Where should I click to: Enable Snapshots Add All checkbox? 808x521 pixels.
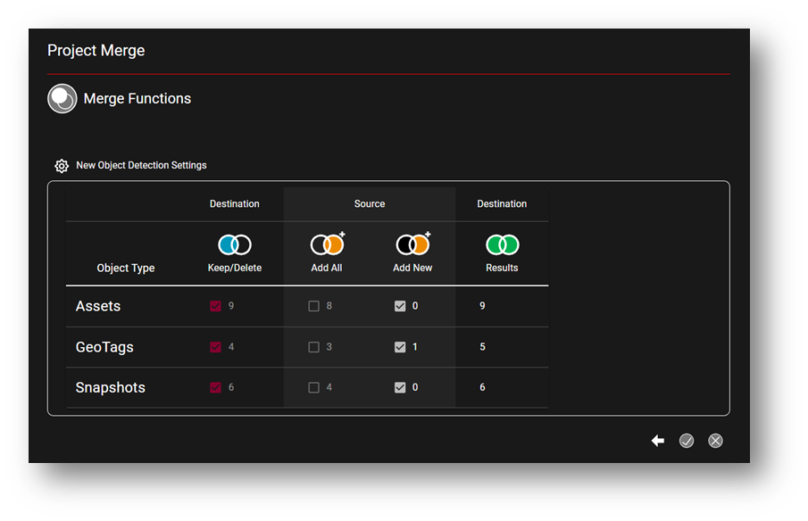tap(313, 388)
